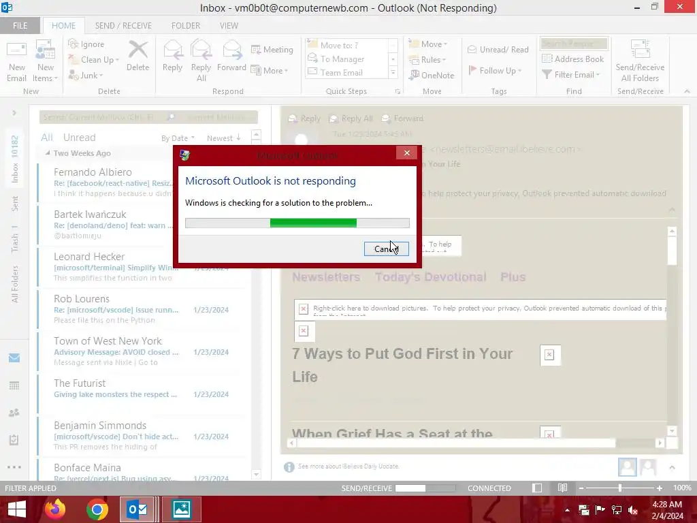Expand the folder pane chevron
This screenshot has height=523, width=697.
tap(14, 113)
